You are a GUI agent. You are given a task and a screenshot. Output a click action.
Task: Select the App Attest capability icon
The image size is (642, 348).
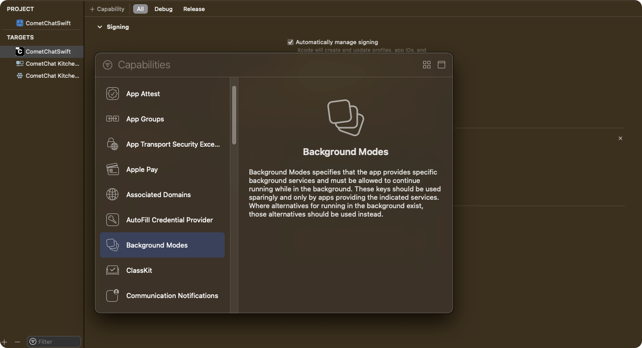tap(113, 94)
